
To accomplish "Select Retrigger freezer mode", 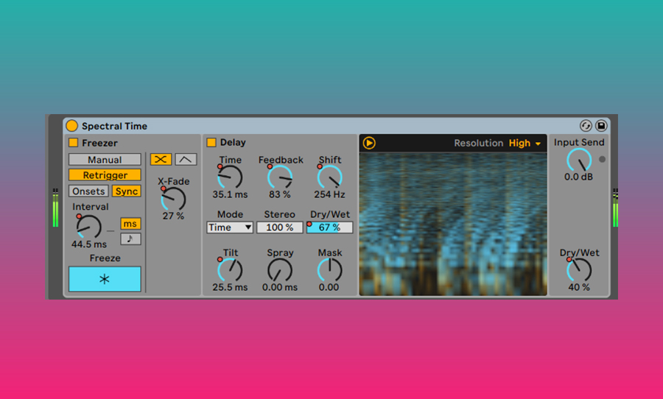I will (x=105, y=175).
